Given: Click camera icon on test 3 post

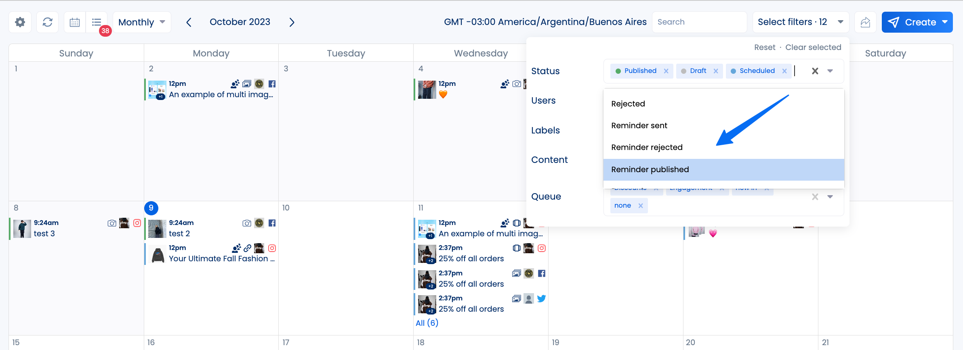Looking at the screenshot, I should [x=112, y=223].
